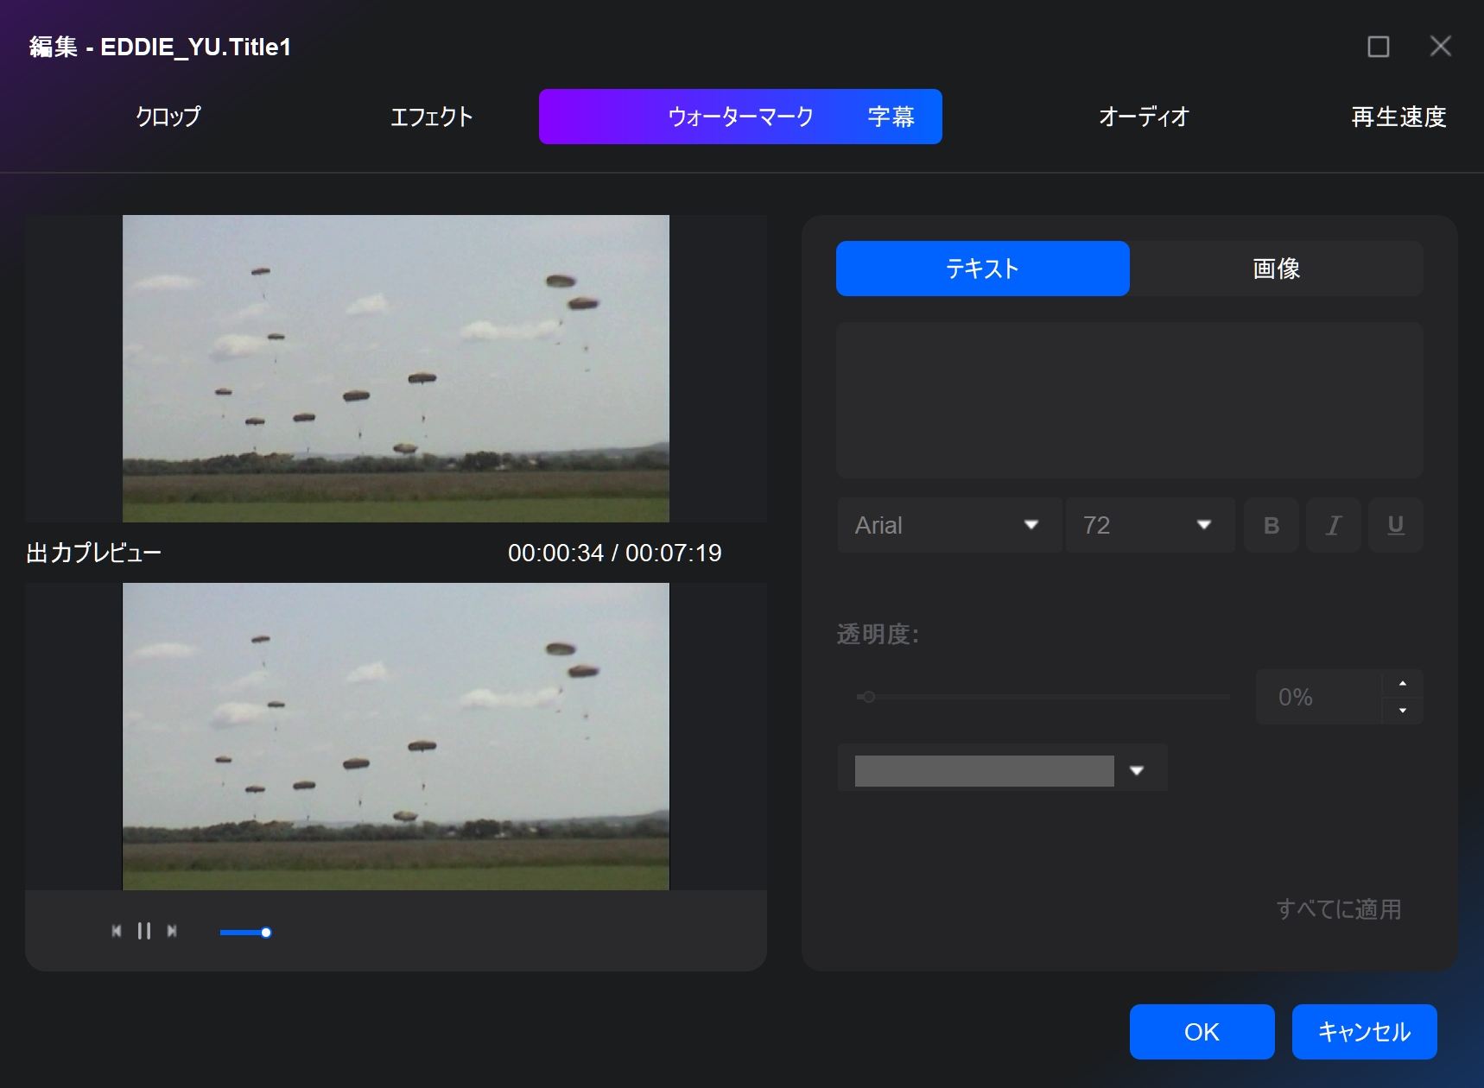
Task: Skip to the next frame
Action: pos(172,931)
